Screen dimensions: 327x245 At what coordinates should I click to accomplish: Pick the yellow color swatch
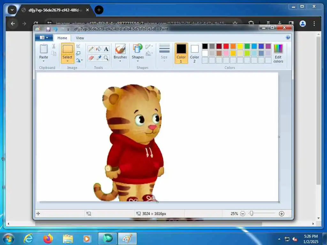click(x=240, y=46)
